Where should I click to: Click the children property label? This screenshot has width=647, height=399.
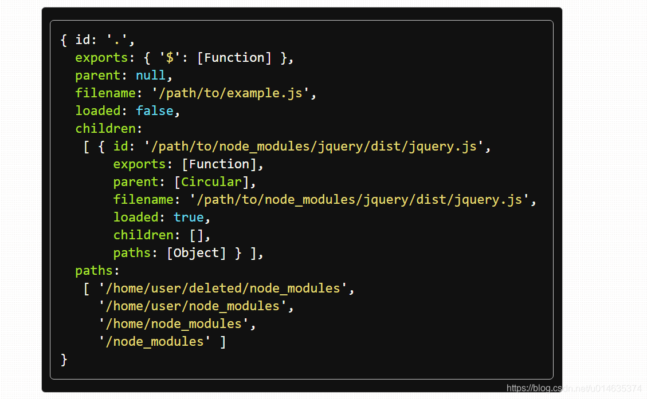(x=106, y=128)
